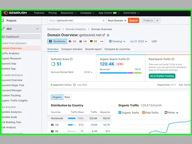Add a new project with plus button
The image size is (192, 144).
click(157, 20)
